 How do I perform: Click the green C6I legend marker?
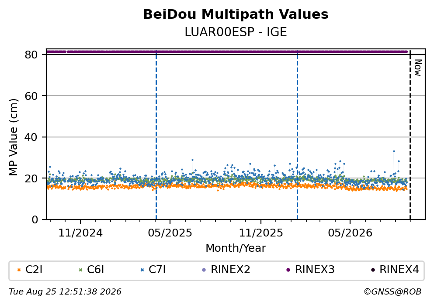[80, 270]
